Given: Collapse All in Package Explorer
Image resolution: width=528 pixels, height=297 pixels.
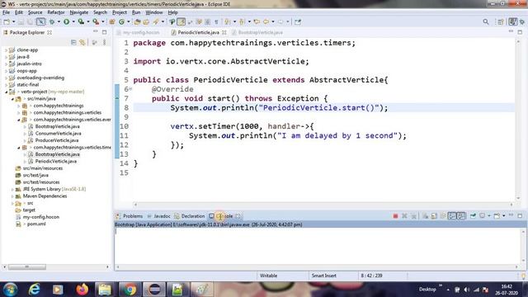Looking at the screenshot, I should 73,42.
